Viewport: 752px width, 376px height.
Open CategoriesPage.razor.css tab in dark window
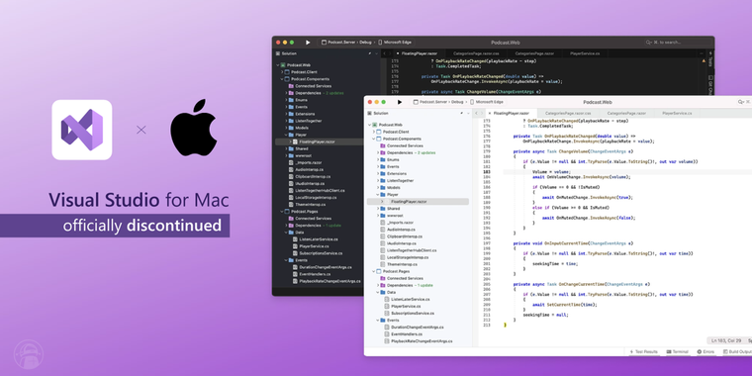coord(476,53)
